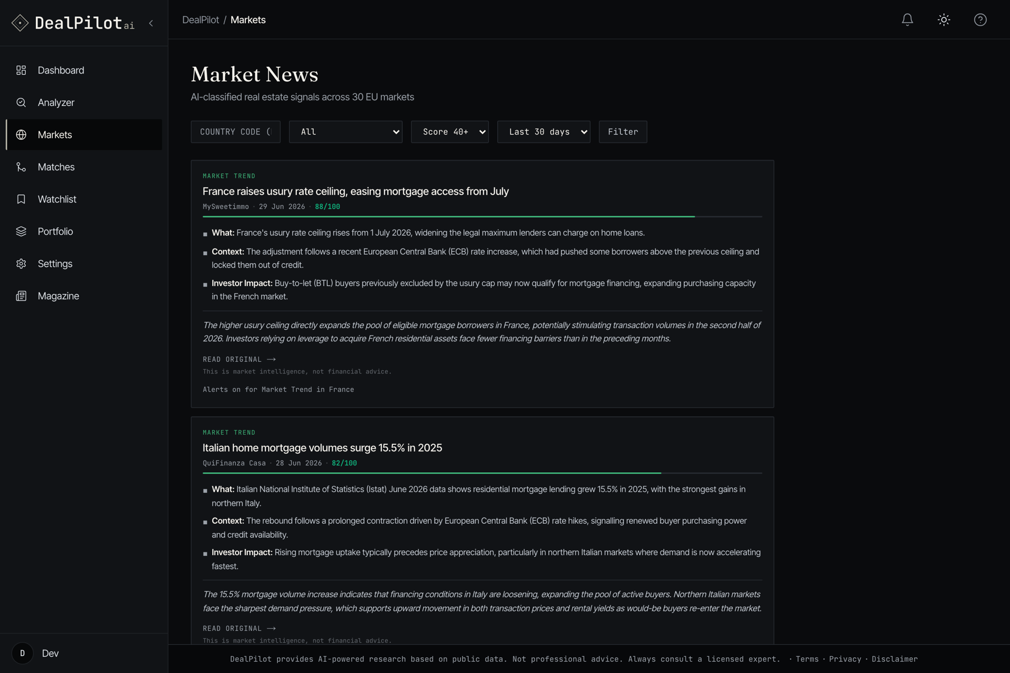1010x673 pixels.
Task: Navigate to Portfolio
Action: [x=84, y=232]
